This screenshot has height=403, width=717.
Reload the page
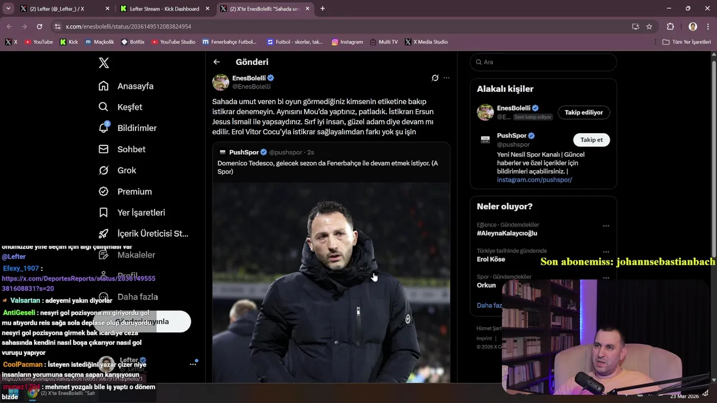click(39, 26)
